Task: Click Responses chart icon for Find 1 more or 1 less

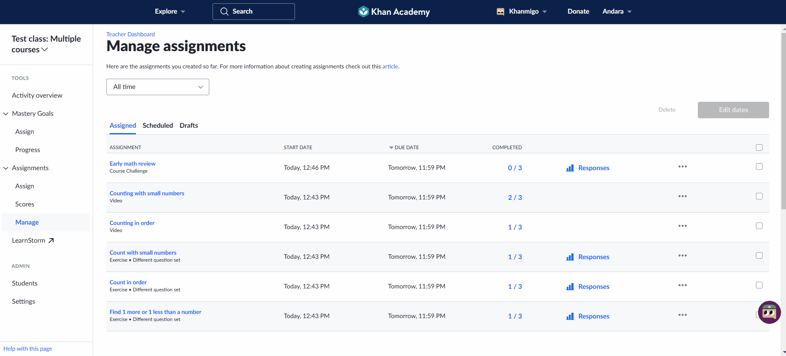Action: point(570,316)
